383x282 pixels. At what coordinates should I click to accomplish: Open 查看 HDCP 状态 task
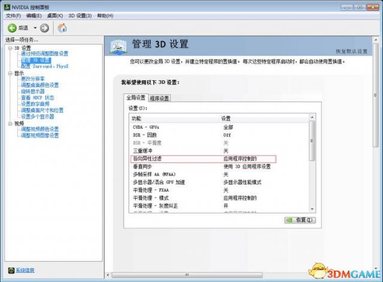coord(37,98)
